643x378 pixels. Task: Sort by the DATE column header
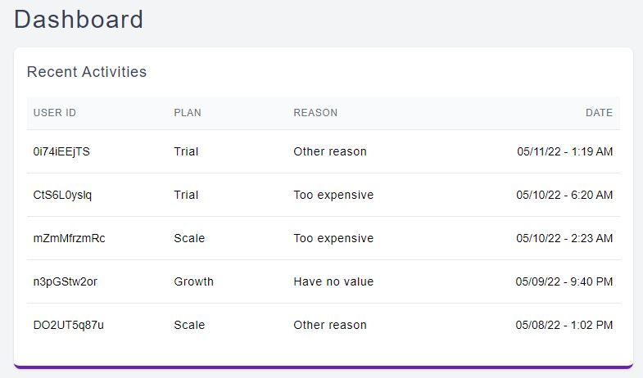(x=599, y=113)
